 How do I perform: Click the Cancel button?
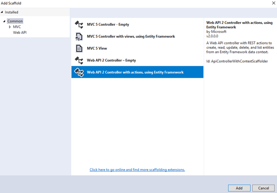click(263, 188)
